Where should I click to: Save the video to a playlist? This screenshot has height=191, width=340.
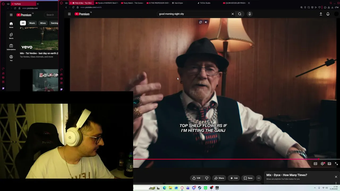coord(248,178)
